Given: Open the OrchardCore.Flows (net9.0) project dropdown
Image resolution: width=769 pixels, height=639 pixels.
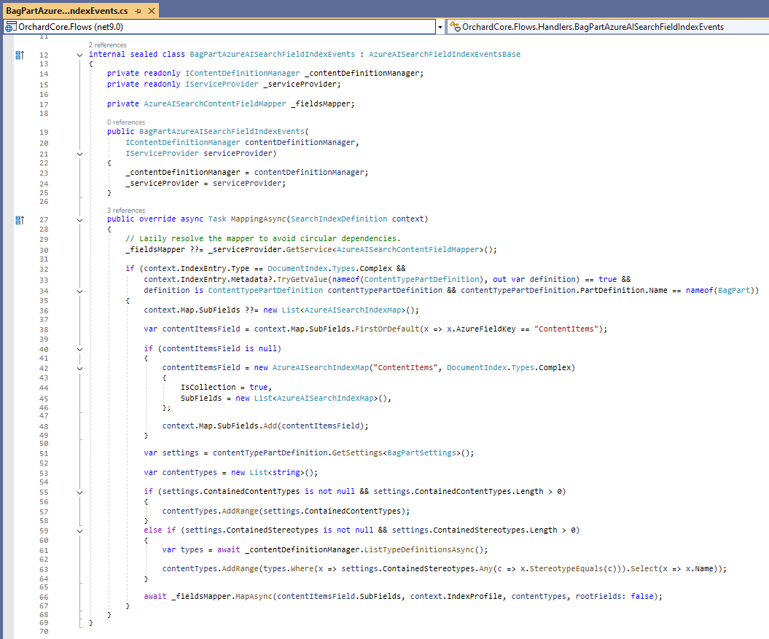Looking at the screenshot, I should pos(219,27).
